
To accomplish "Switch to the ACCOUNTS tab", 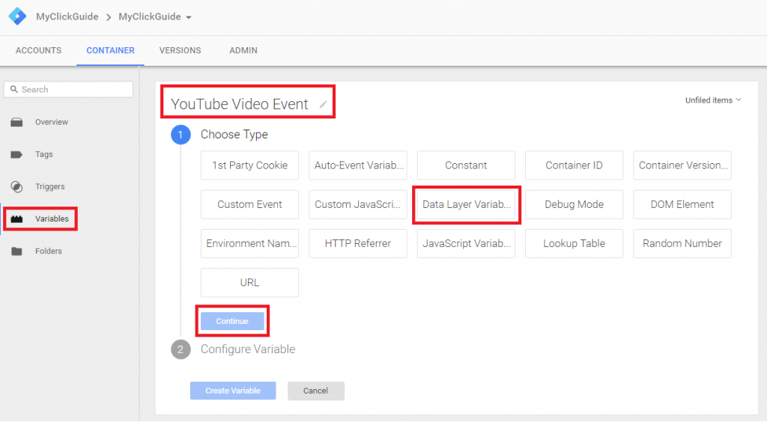I will click(39, 50).
